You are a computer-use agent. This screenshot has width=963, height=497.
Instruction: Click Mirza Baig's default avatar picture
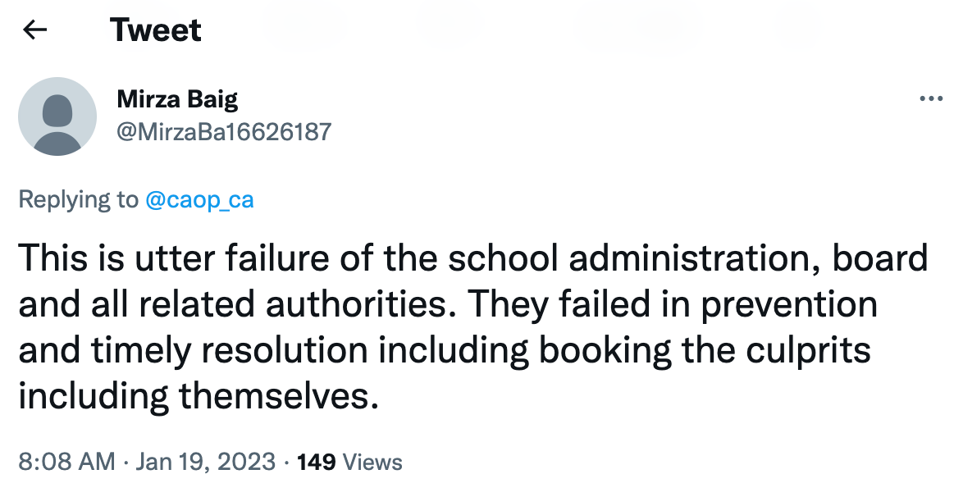pyautogui.click(x=57, y=116)
